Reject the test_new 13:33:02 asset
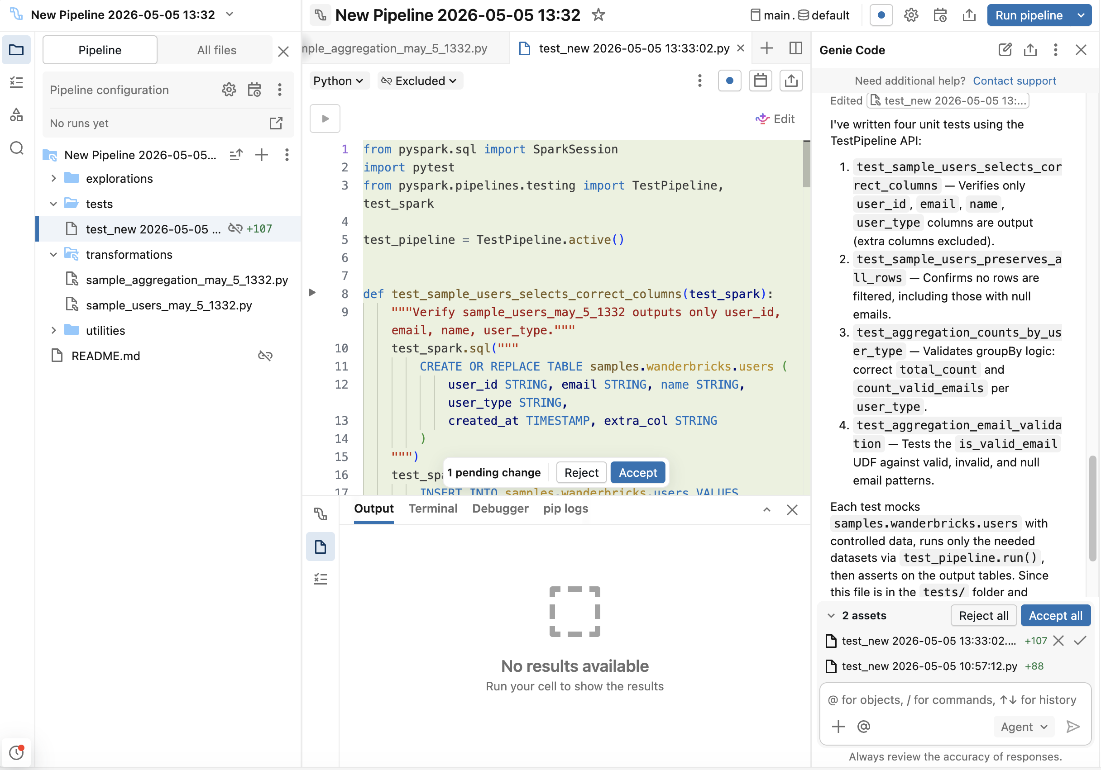This screenshot has height=770, width=1101. click(x=1058, y=641)
